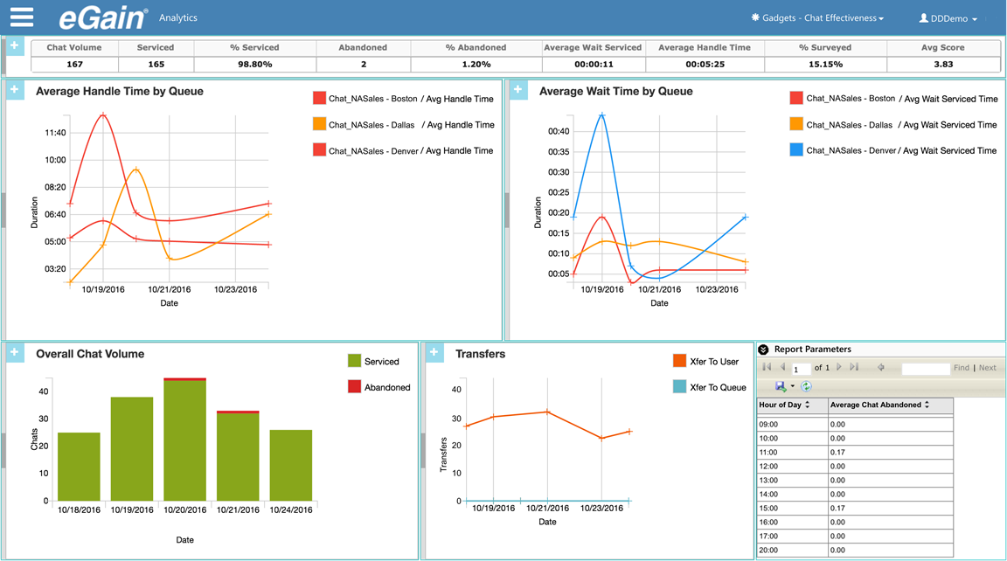Toggle sorting on the Hour of Day column
This screenshot has width=1007, height=561.
(807, 405)
